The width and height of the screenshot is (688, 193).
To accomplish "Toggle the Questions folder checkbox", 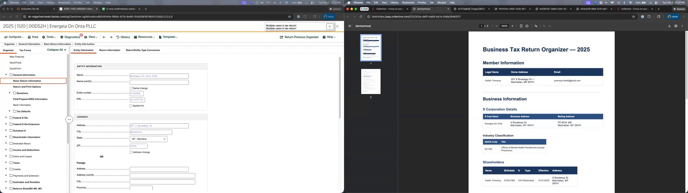I will (x=15, y=93).
